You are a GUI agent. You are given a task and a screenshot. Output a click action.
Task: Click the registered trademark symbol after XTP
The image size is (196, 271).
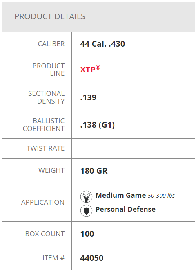[x=98, y=68]
